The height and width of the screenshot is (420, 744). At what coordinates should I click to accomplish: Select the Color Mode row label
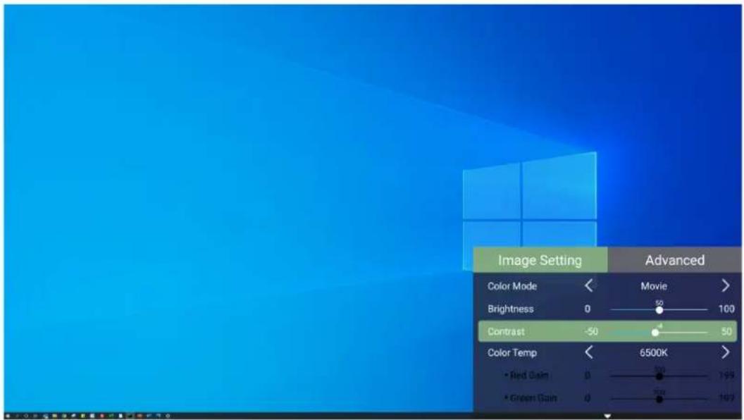pos(512,286)
